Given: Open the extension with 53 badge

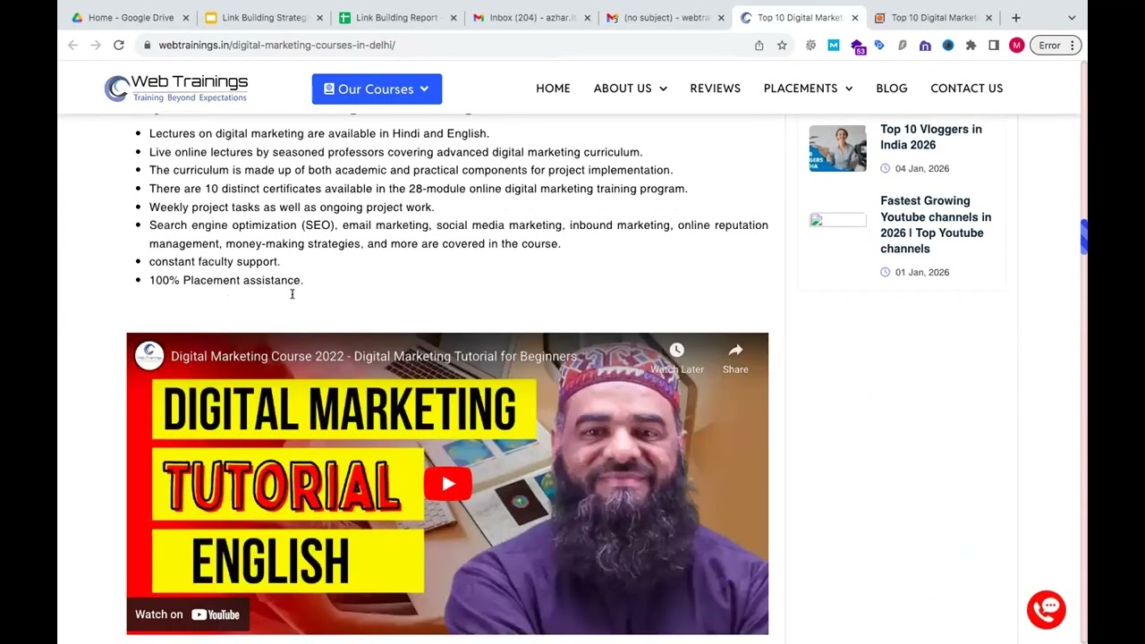Looking at the screenshot, I should [857, 46].
